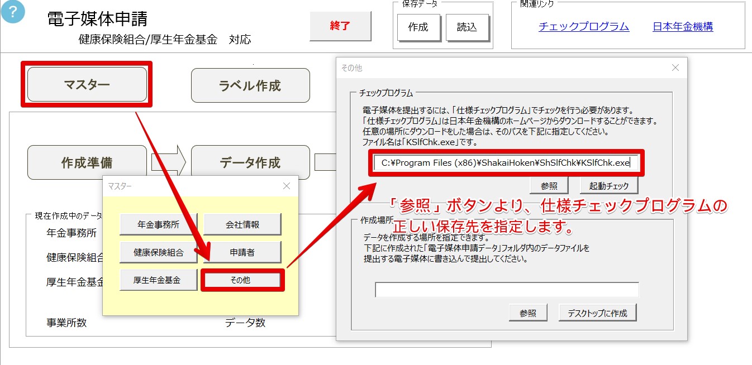Image resolution: width=752 pixels, height=365 pixels.
Task: Click the マスター button
Action: coord(87,84)
